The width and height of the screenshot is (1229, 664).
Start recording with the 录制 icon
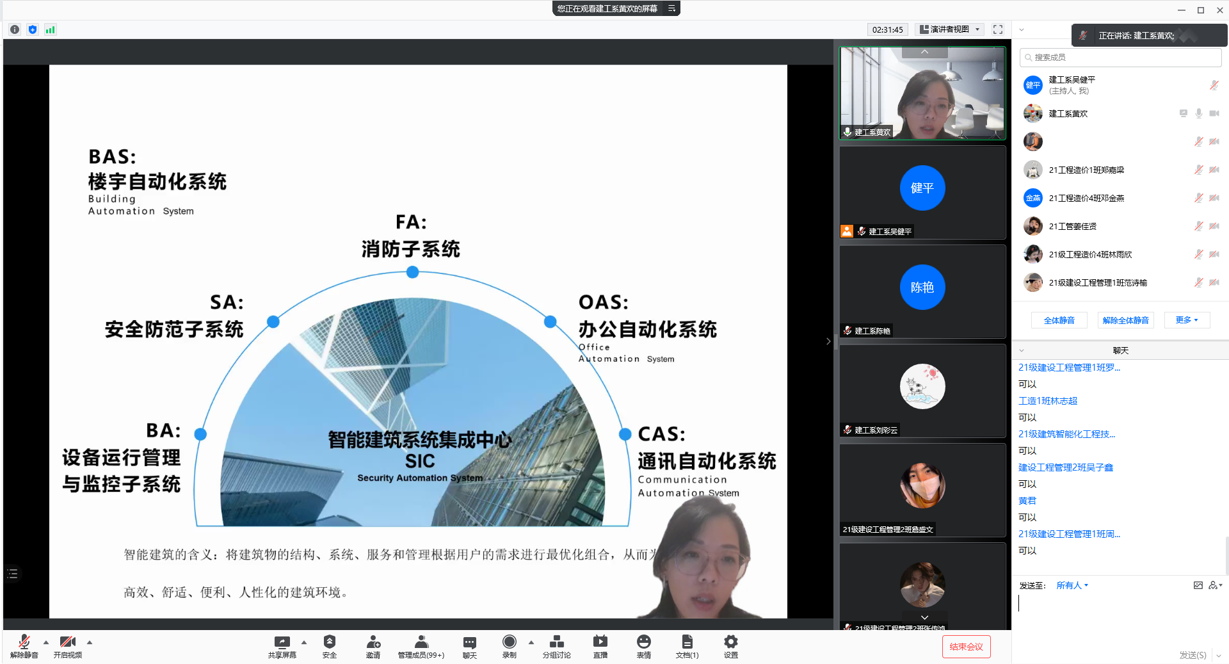tap(509, 642)
